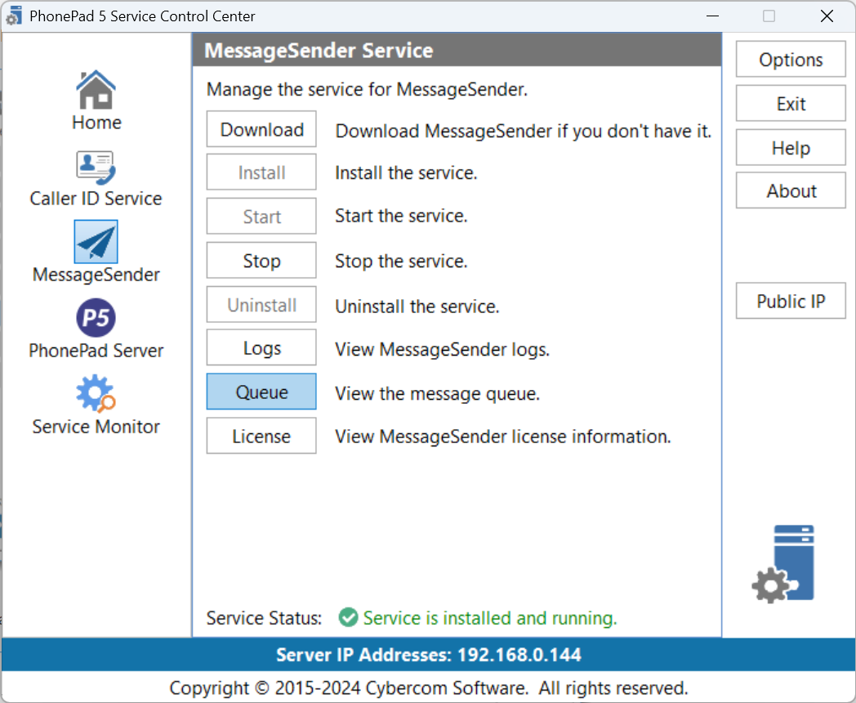Open the Options dialog
The image size is (856, 703).
791,60
